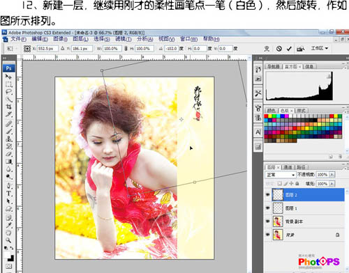Open the 图像 menu in menu bar
349x273 pixels.
click(60, 39)
